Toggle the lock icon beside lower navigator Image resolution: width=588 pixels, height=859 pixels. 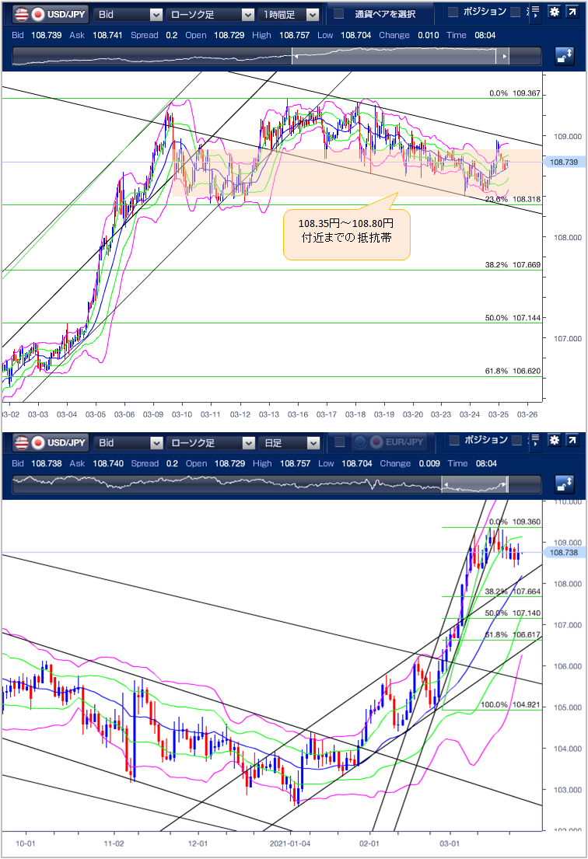tap(563, 485)
